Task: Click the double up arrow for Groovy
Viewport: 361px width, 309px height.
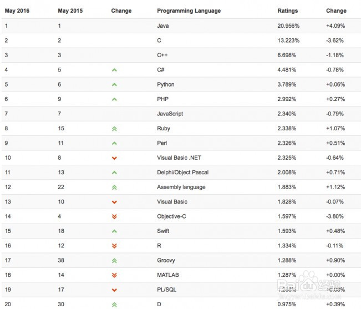Action: (x=114, y=260)
